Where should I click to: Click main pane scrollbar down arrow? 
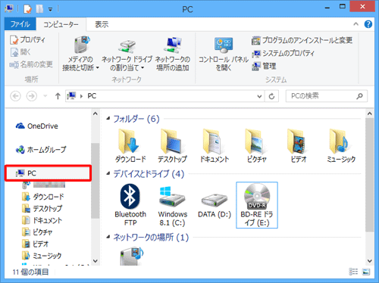click(370, 261)
